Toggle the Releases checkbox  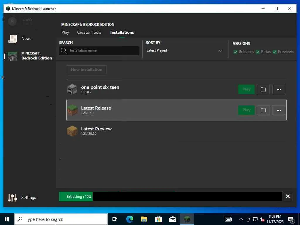[x=235, y=52]
